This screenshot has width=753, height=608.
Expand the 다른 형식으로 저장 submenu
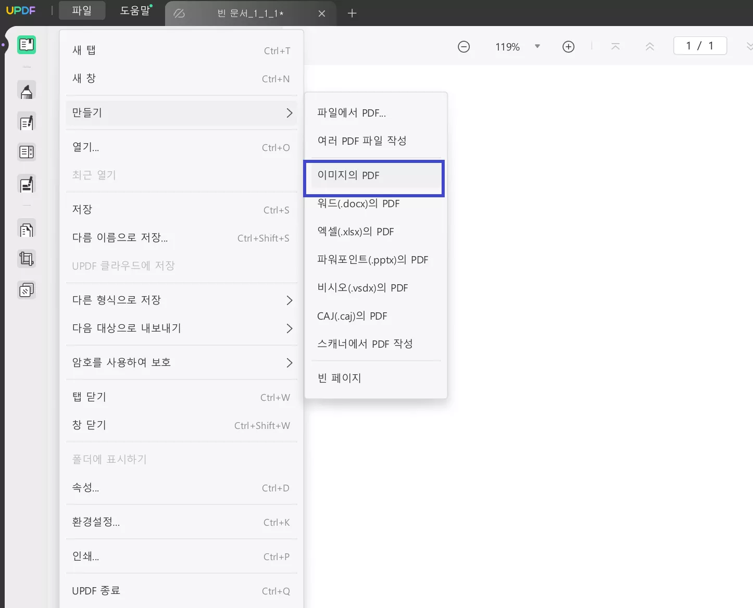(x=181, y=300)
